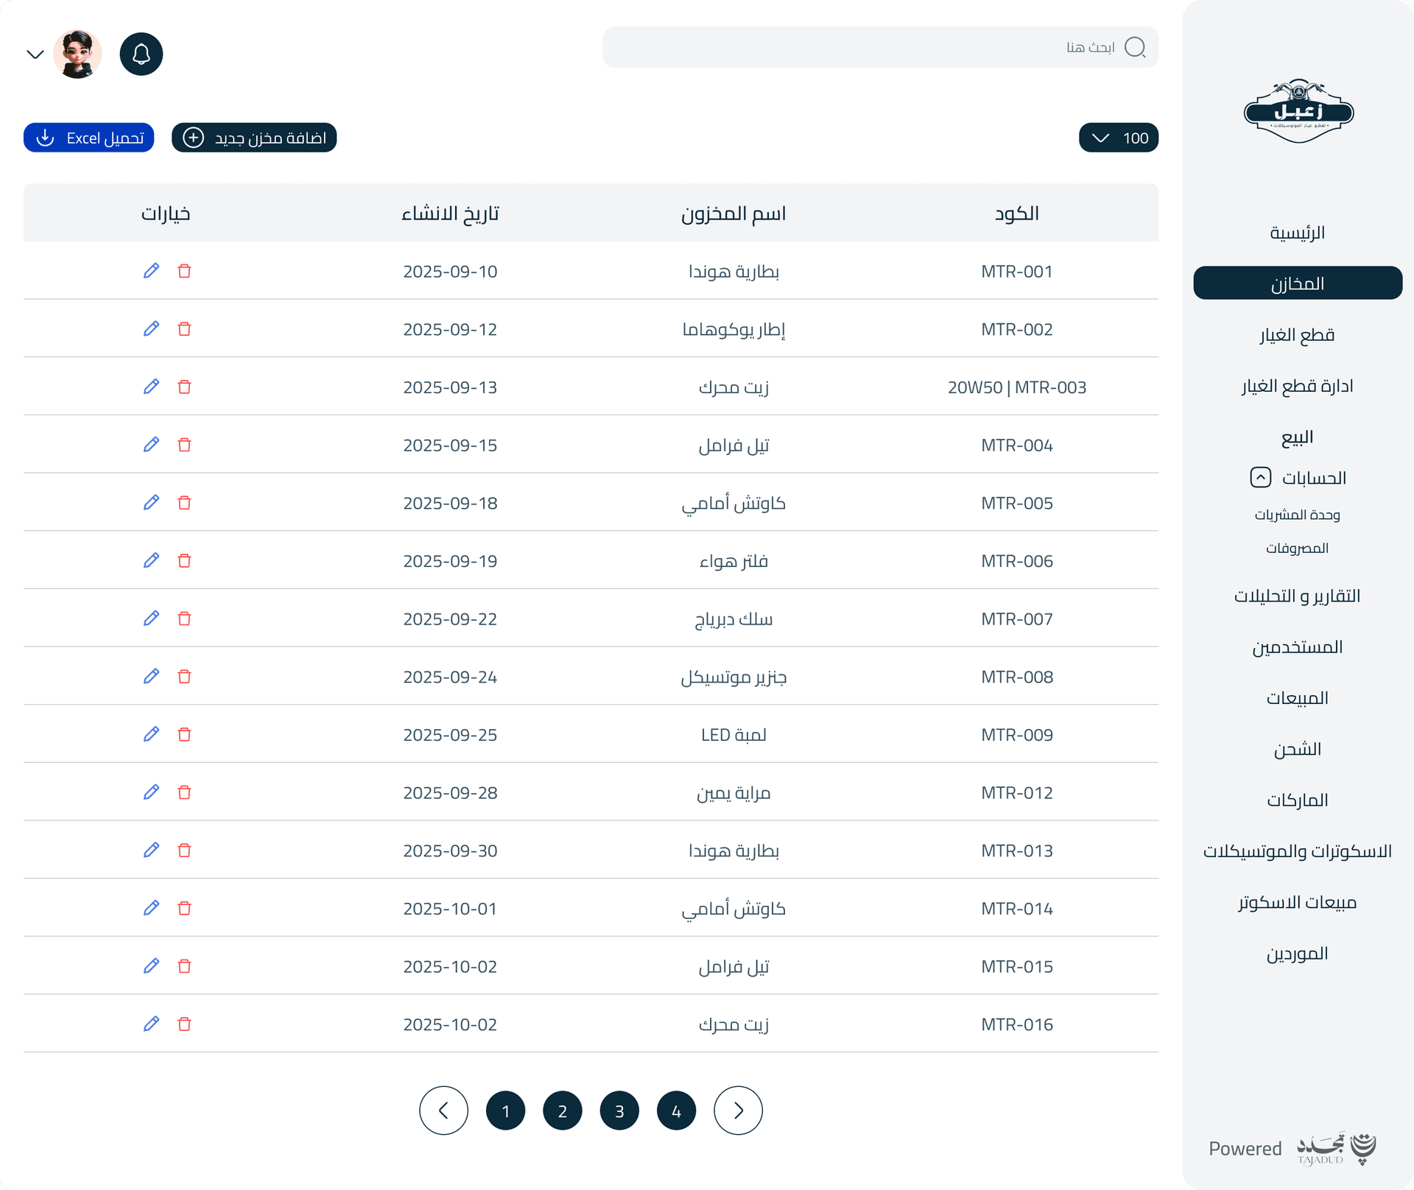
Task: Open the المخازن section
Action: pyautogui.click(x=1298, y=283)
